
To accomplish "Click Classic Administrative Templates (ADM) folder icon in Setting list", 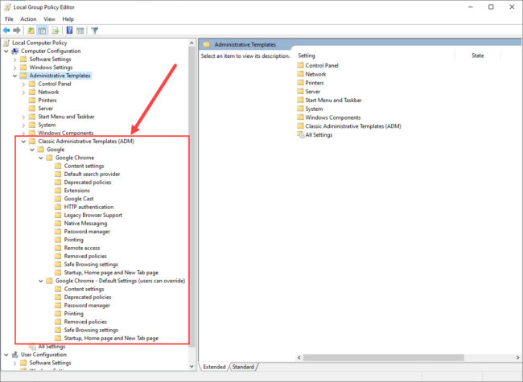I will coord(301,126).
